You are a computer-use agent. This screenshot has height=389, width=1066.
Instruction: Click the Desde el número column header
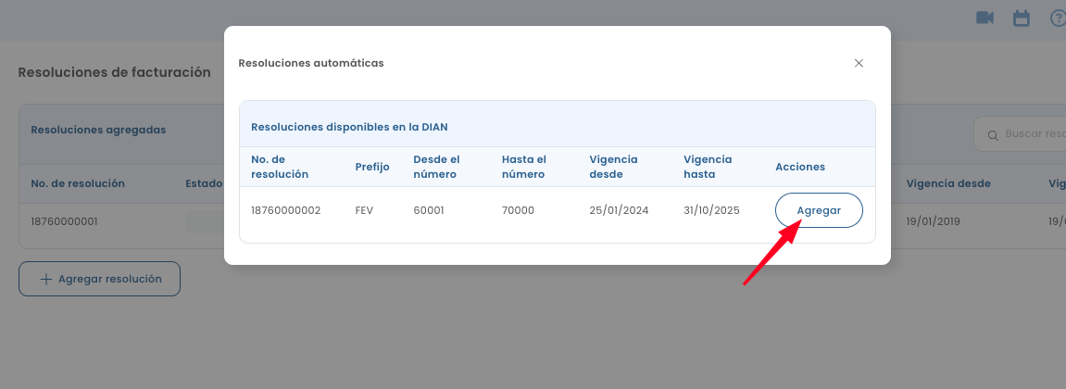[x=436, y=167]
